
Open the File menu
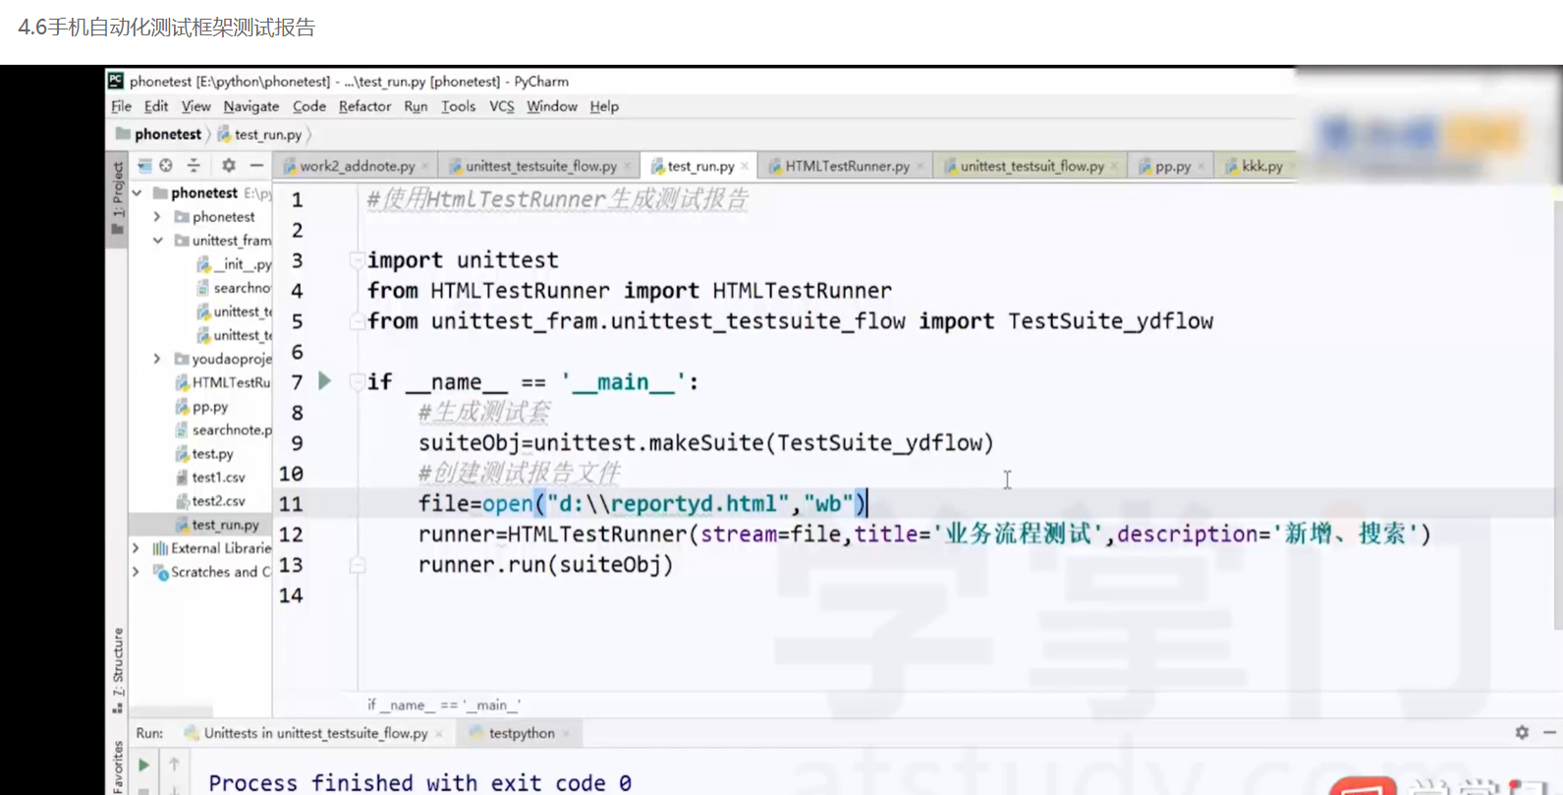121,106
